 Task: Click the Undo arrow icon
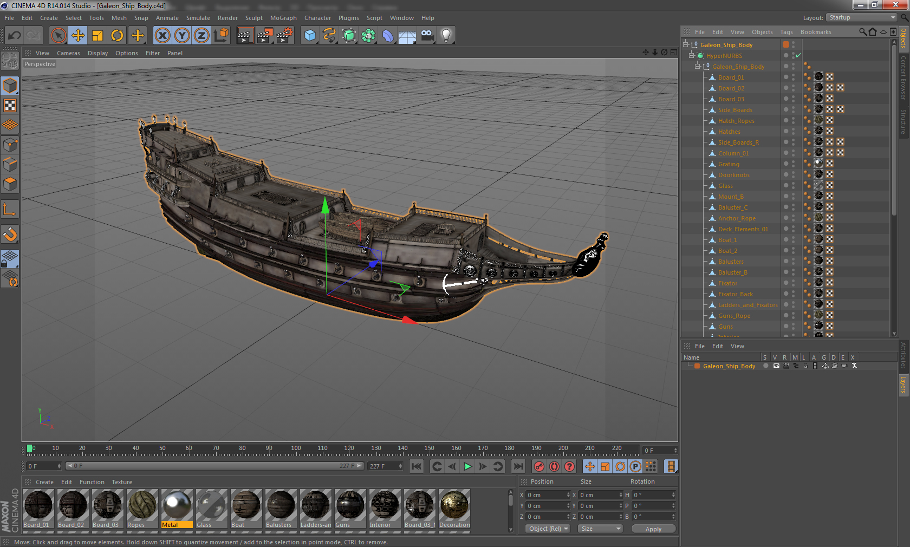point(15,36)
